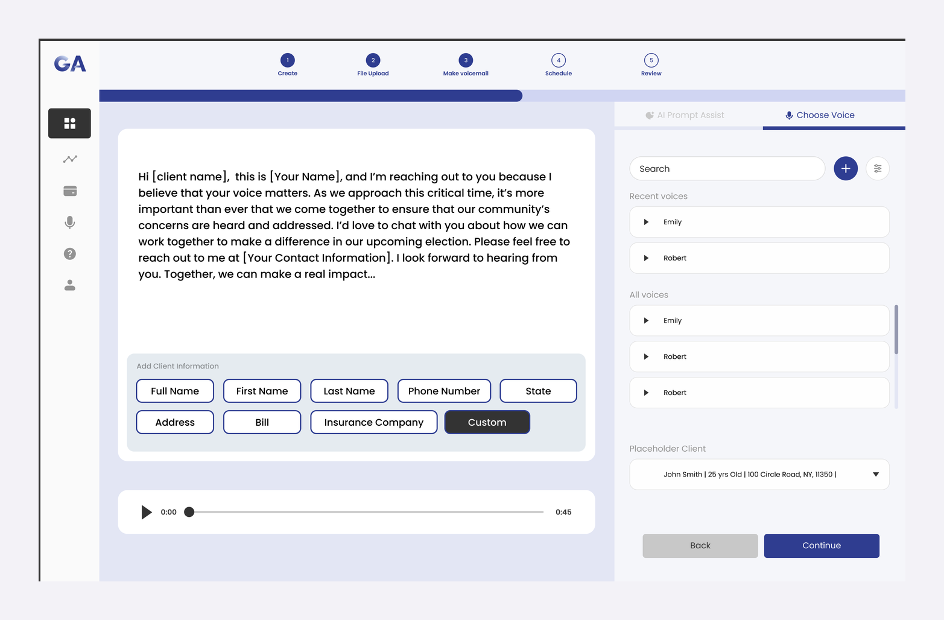Open the microphone sidebar icon
The height and width of the screenshot is (620, 944).
click(x=70, y=223)
